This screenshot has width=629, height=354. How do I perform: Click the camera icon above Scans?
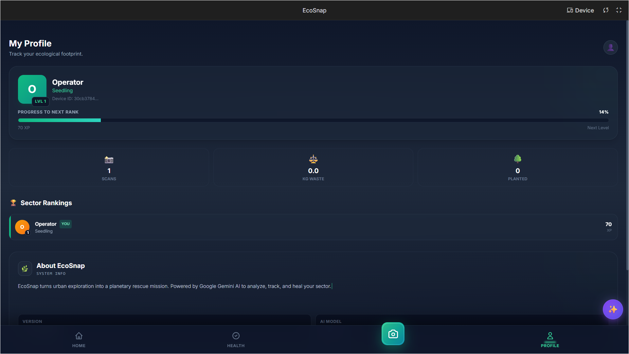pos(109,160)
